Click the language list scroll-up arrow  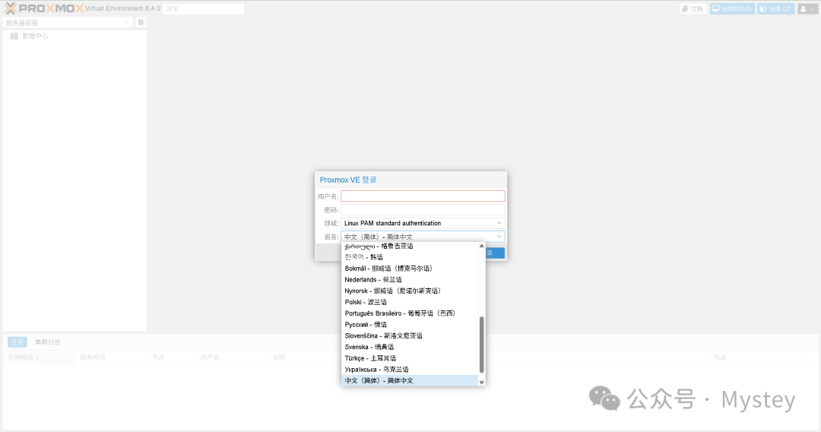(x=482, y=246)
